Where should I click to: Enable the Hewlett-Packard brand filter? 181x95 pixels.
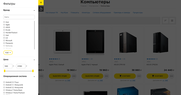(4, 33)
